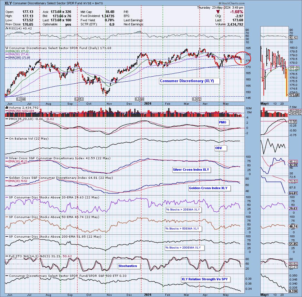Screen dimensions: 302x297
Task: Click the 29.63 stocks above 20-EMA tag
Action: (293, 208)
